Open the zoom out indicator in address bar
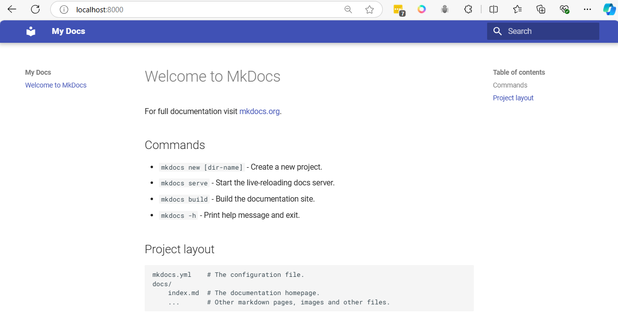618x327 pixels. (x=348, y=9)
